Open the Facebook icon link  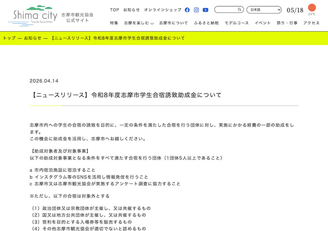coord(187,10)
